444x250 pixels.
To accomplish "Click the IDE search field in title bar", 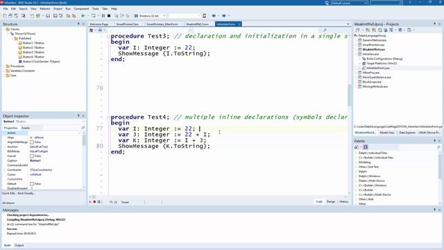I will pos(386,3).
